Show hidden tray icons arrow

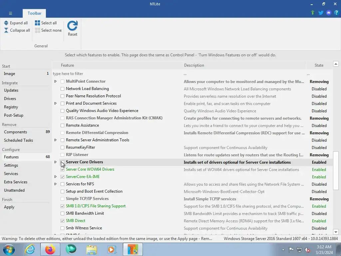(x=283, y=250)
